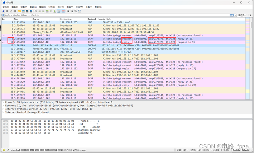Sort by the Source column header
Screen dimensions: 254x153
[46, 19]
